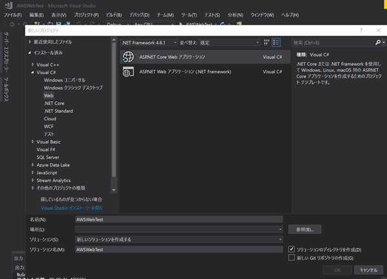Select ASP.NET Core Web application template icon
387x279 pixels.
tap(128, 57)
